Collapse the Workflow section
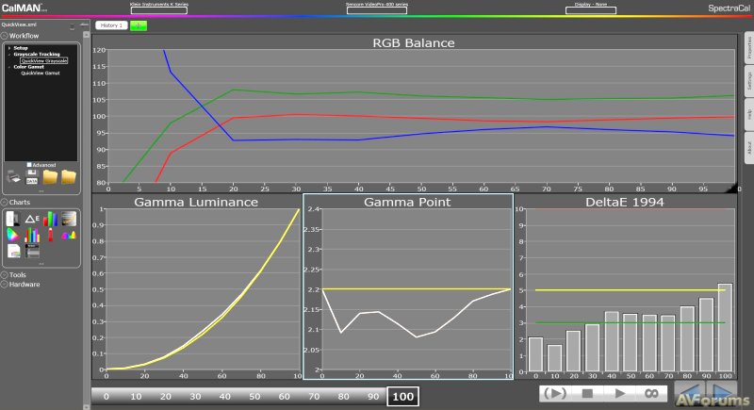 5,35
